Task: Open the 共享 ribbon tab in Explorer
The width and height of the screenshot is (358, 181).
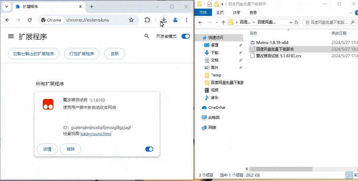Action: point(237,13)
